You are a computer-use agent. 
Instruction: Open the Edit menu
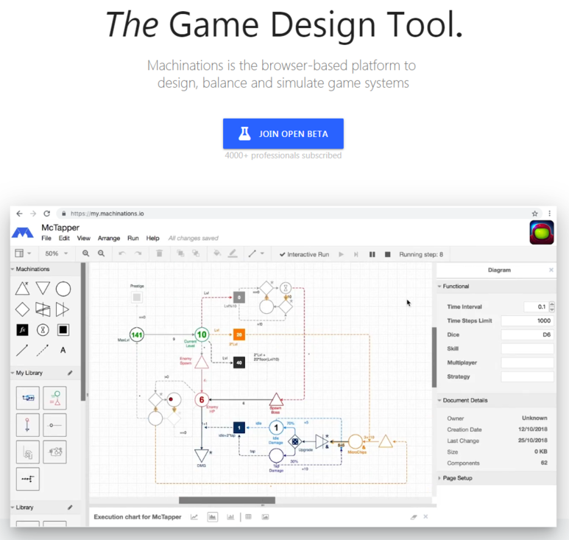coord(64,238)
